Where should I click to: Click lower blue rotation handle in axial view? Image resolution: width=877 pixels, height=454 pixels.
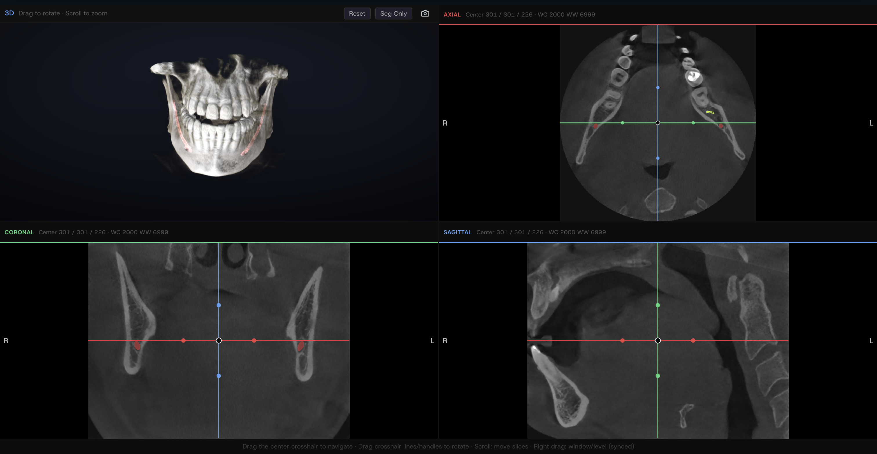click(x=657, y=158)
